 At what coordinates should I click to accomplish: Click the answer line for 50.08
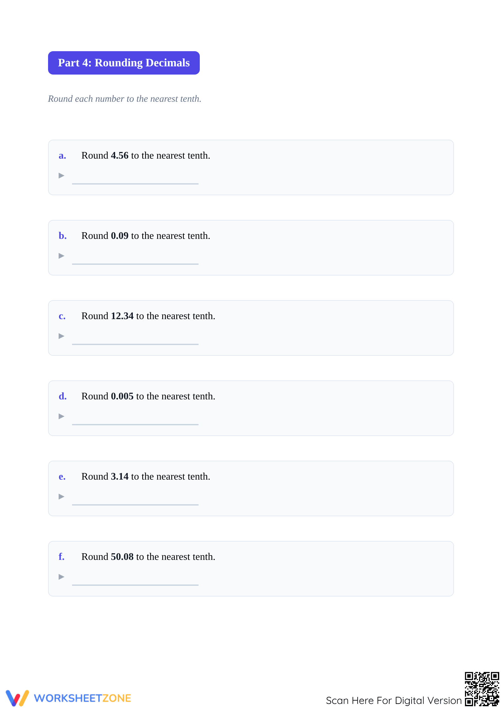[x=135, y=585]
